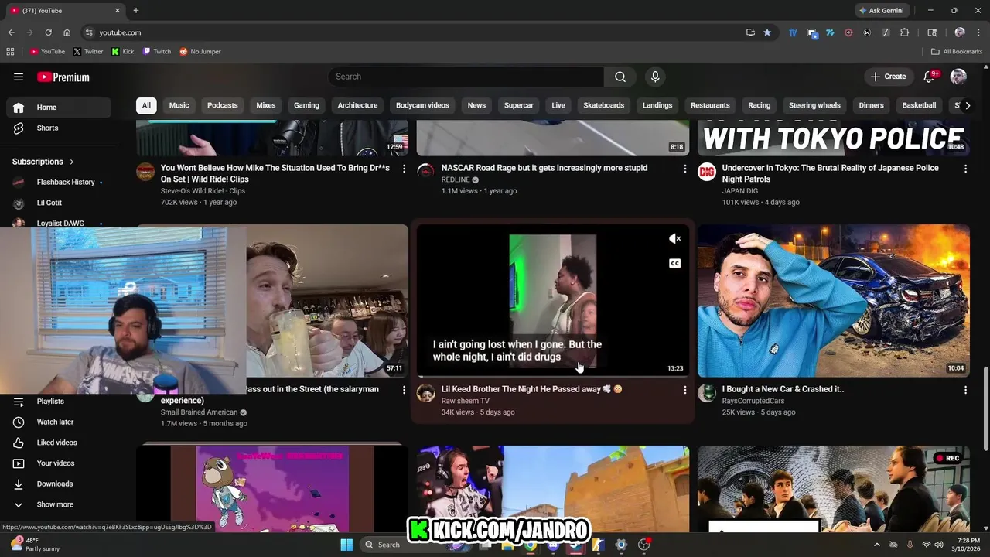Open a new browser tab

[136, 11]
